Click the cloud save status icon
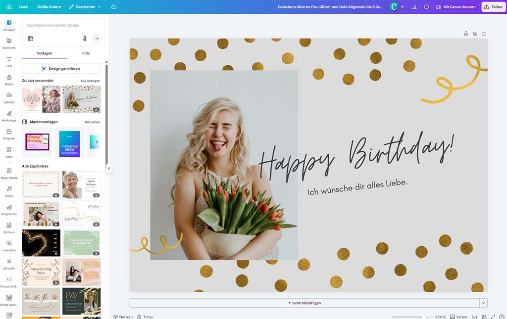507x319 pixels. point(114,7)
